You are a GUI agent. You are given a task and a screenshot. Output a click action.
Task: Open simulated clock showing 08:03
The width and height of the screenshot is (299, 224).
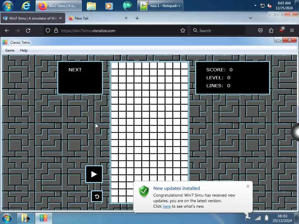(x=282, y=218)
